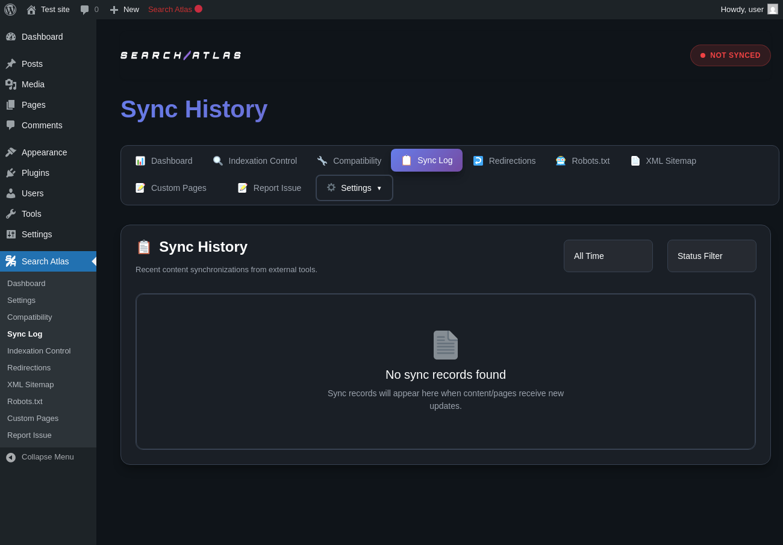Image resolution: width=783 pixels, height=545 pixels.
Task: Click the empty sync records document icon
Action: (x=446, y=345)
